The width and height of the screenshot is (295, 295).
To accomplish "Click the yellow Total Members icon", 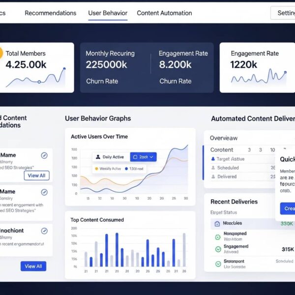I will [x=1, y=53].
